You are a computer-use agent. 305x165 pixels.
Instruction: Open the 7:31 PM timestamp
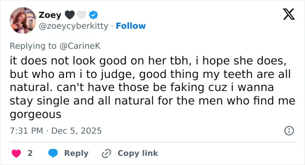click(x=27, y=131)
